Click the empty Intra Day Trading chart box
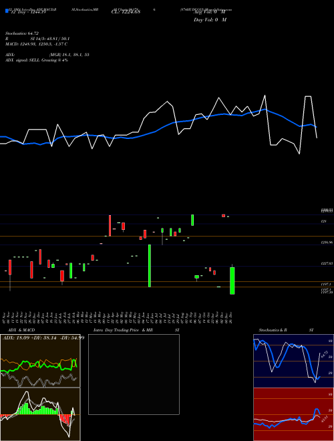Viewport: 334px width, 441px height. tap(134, 374)
